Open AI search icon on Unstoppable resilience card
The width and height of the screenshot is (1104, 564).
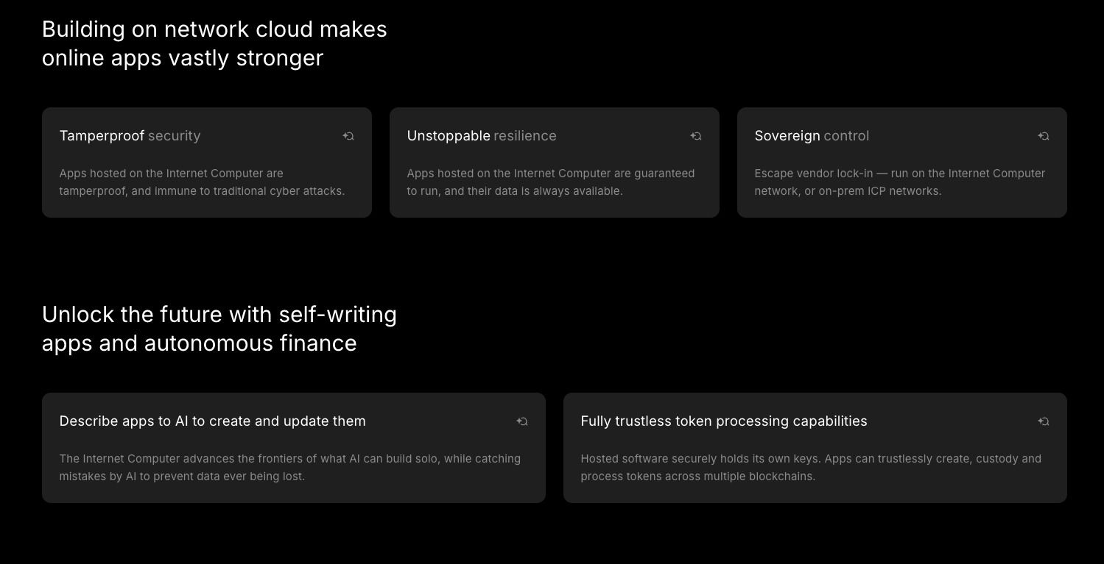click(x=696, y=136)
